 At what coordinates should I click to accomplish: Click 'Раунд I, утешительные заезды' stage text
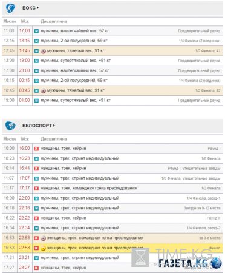[194, 169]
